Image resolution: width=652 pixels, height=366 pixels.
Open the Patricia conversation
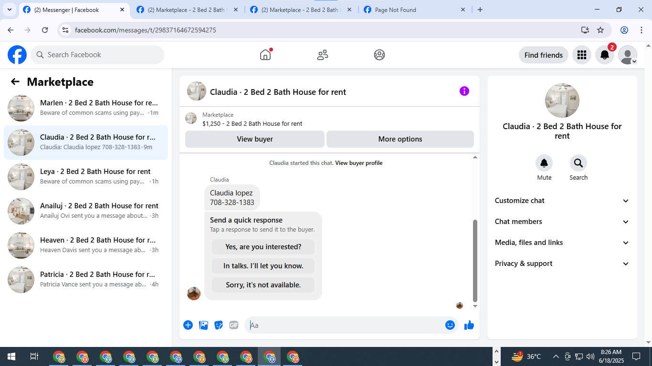tap(86, 280)
